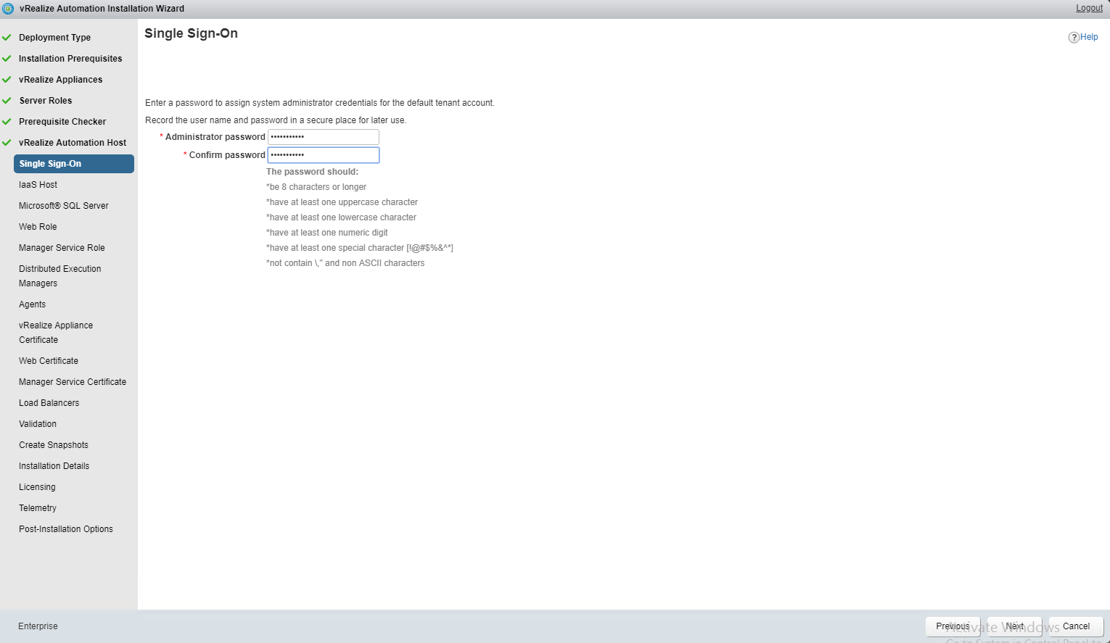Click the vRealize Automation logo icon
The image size is (1110, 643).
point(8,9)
